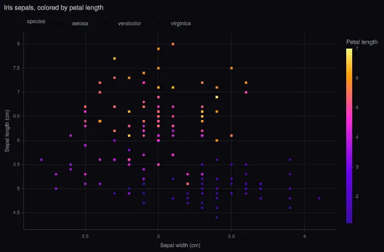Click the orange square at width 3.5, length 6.1

click(x=232, y=136)
